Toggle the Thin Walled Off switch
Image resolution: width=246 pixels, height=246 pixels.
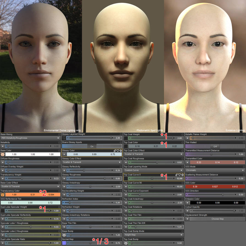[x=215, y=146]
